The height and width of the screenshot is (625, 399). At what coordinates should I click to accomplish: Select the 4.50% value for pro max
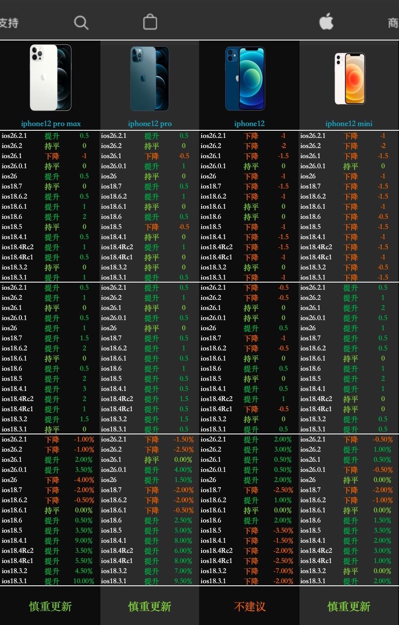(84, 571)
